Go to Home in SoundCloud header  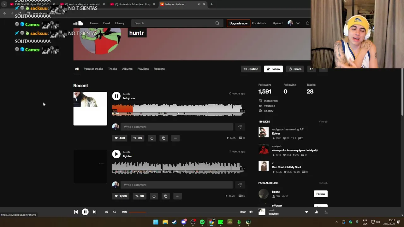click(x=94, y=23)
